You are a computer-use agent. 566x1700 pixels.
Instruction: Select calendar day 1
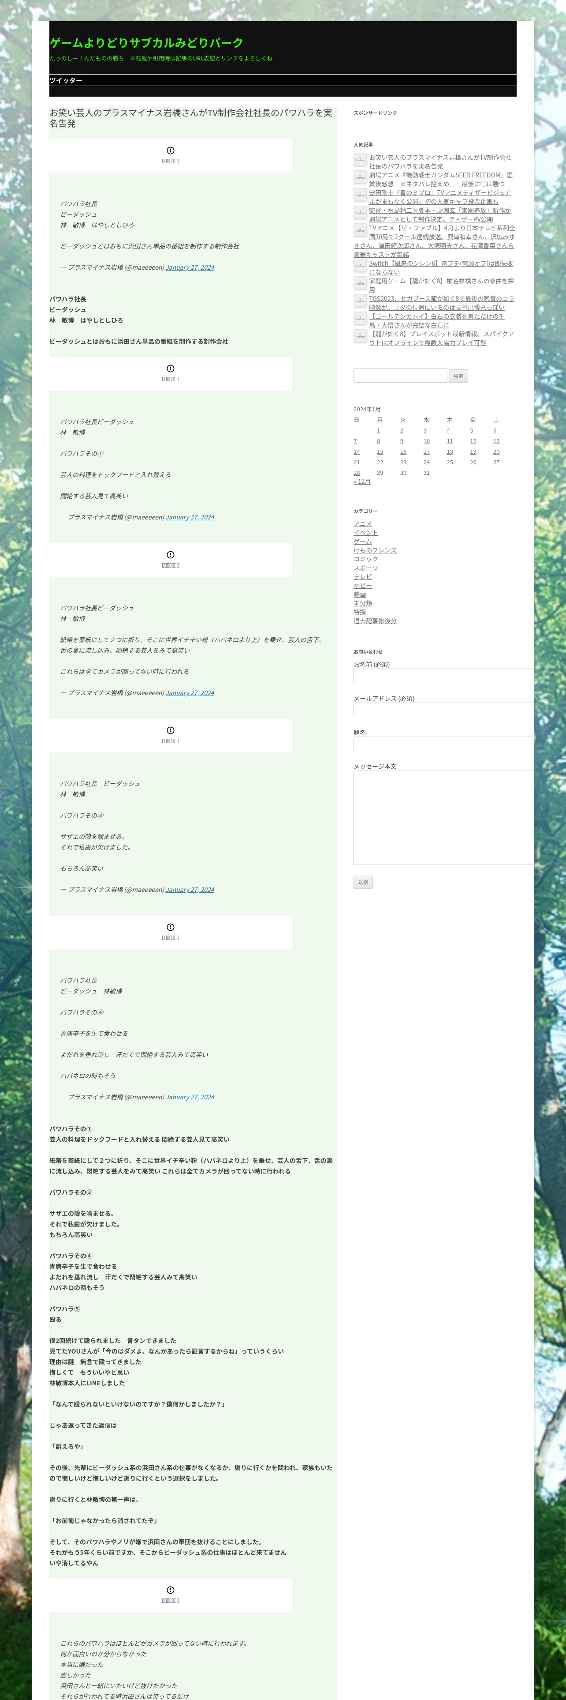point(378,431)
